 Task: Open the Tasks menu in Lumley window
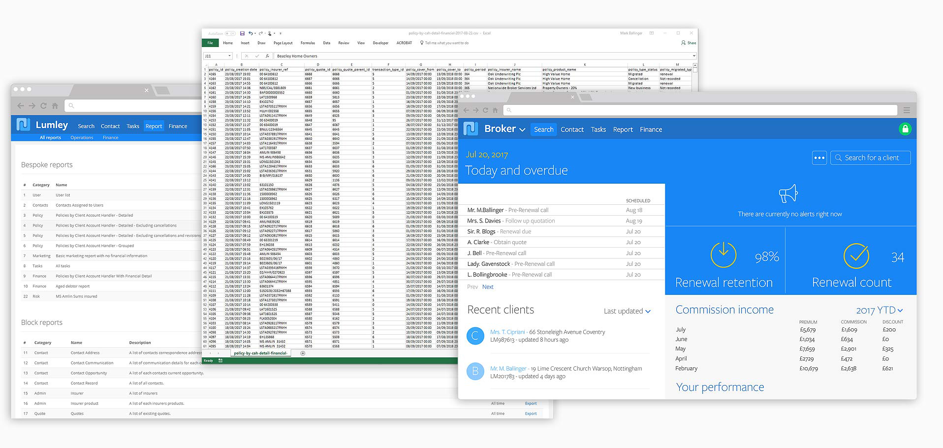(x=133, y=126)
